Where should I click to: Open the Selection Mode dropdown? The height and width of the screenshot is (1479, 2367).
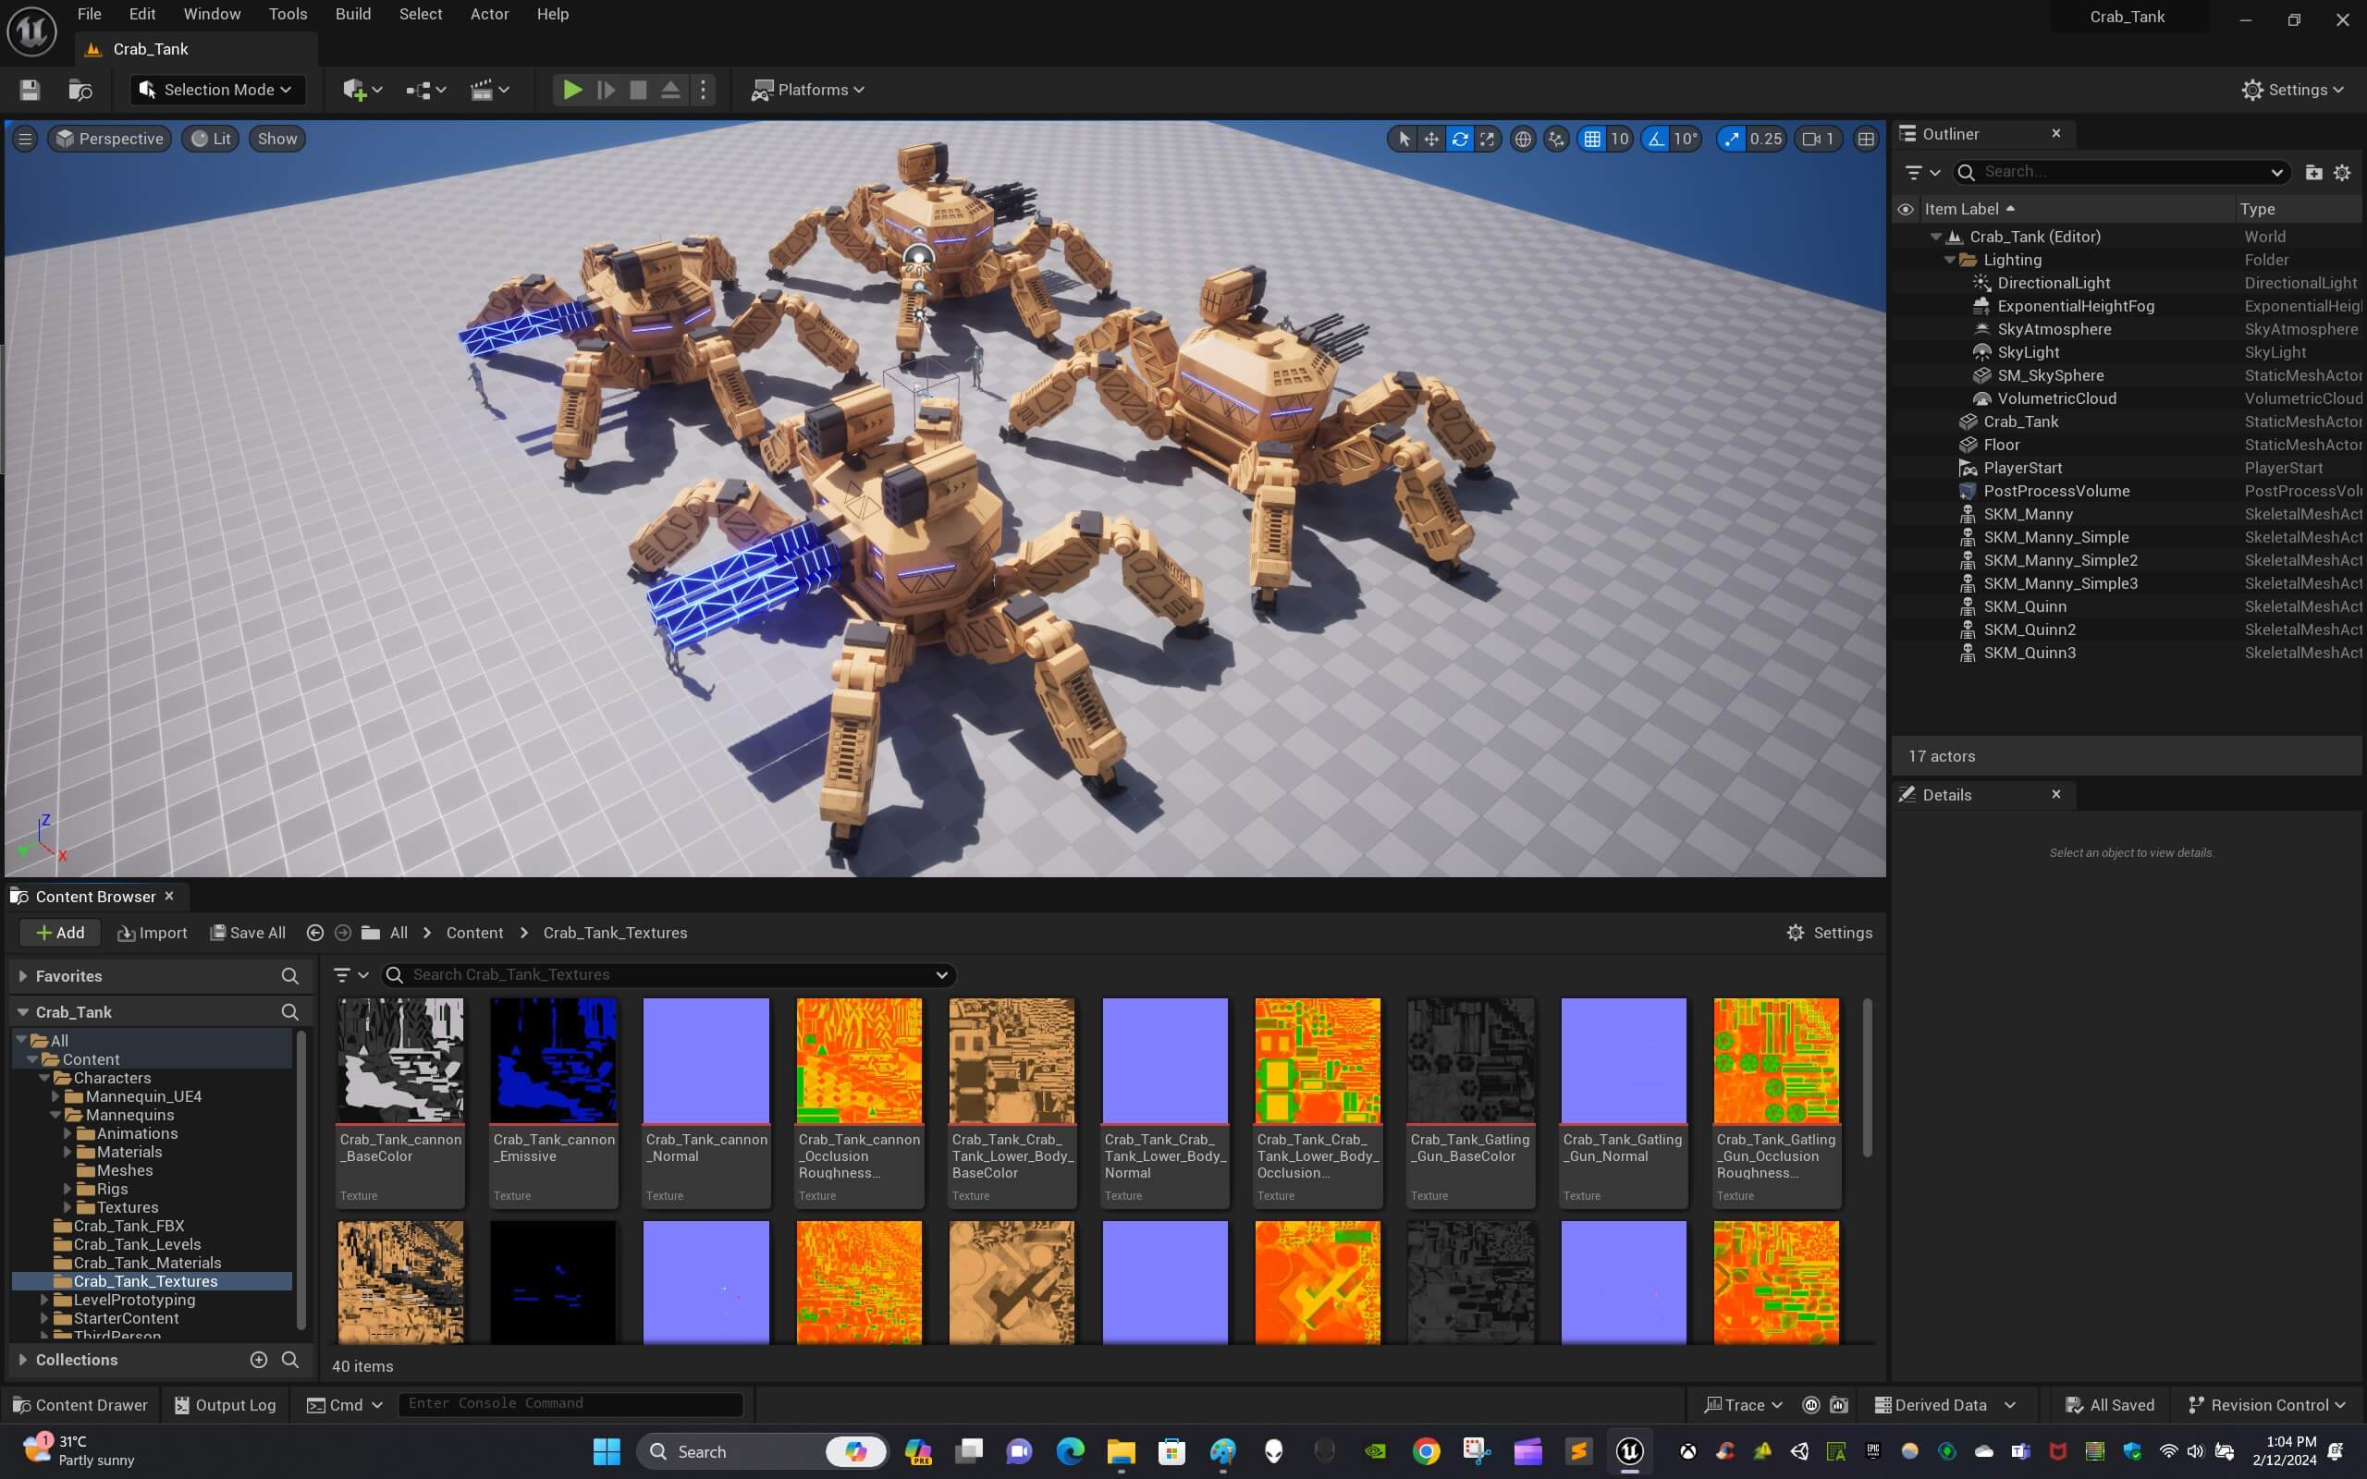pos(217,90)
